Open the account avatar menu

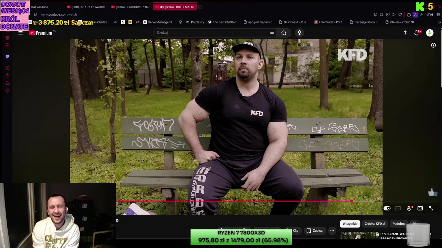tap(430, 33)
